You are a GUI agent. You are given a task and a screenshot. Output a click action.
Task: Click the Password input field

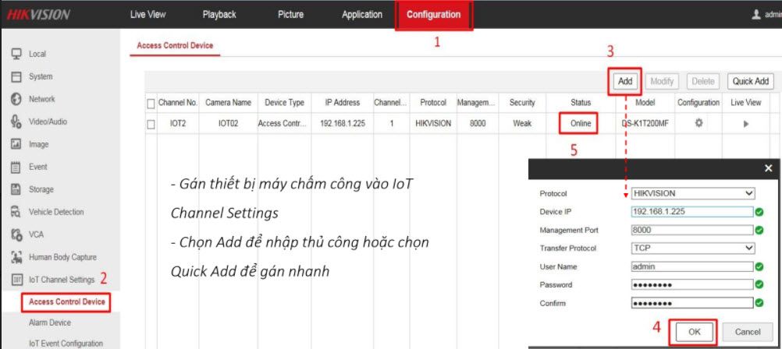tap(691, 285)
